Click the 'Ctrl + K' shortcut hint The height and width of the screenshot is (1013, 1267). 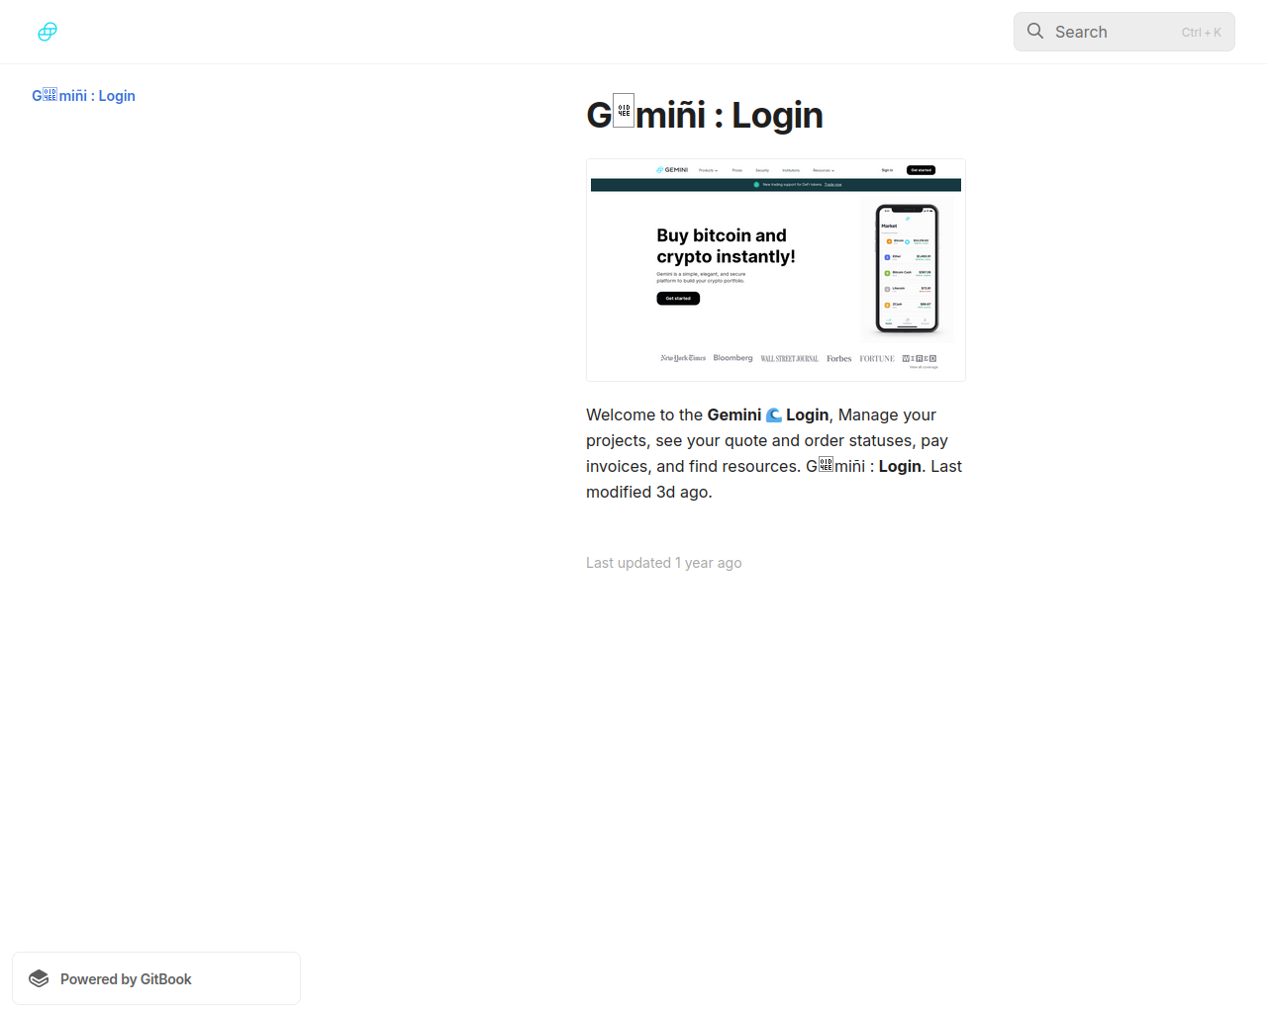click(x=1202, y=32)
